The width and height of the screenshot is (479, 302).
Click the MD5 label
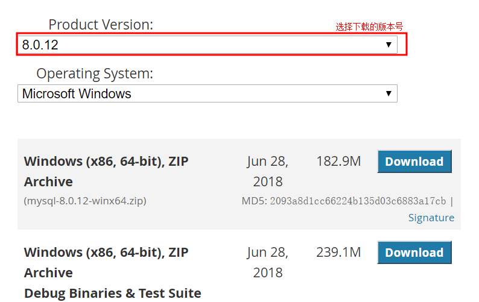[x=253, y=201]
